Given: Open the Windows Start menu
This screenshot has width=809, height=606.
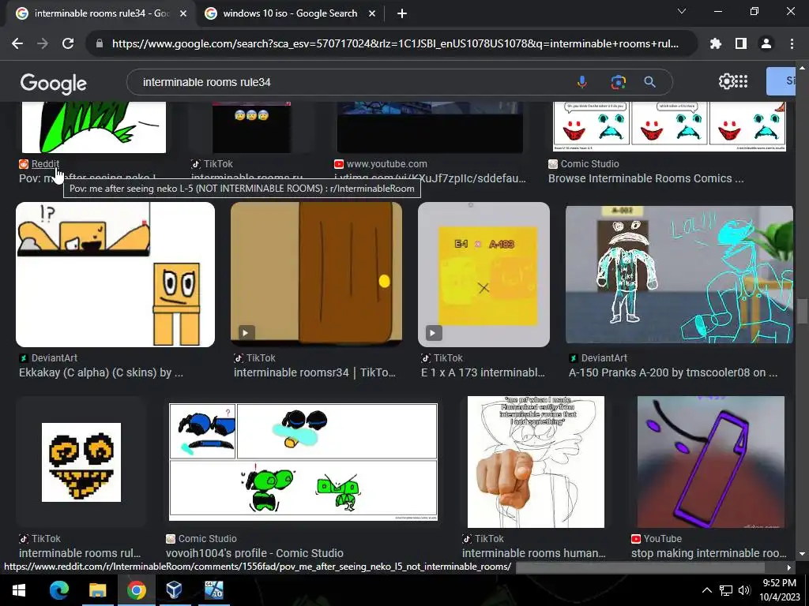Looking at the screenshot, I should point(19,590).
